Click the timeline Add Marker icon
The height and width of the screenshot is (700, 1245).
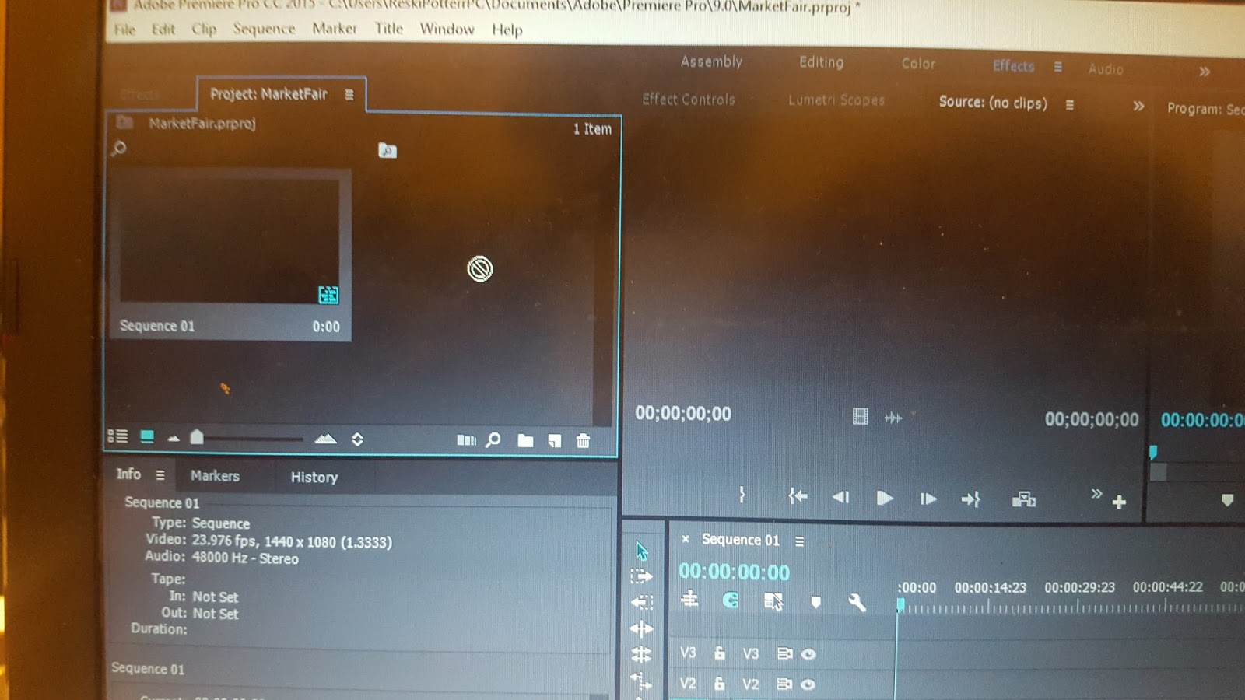(815, 603)
